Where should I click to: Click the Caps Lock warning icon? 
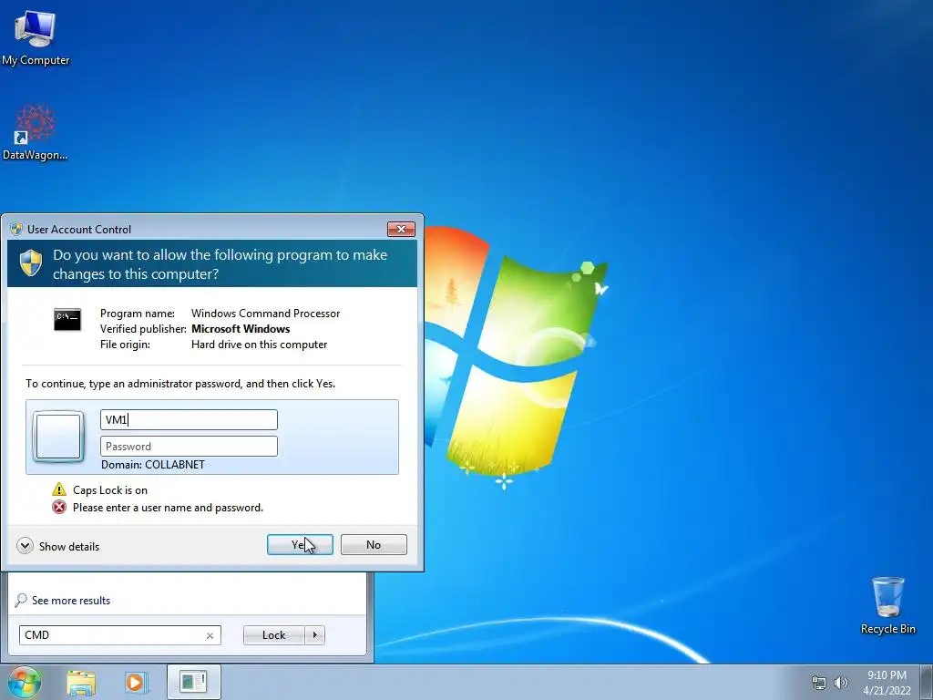click(x=59, y=489)
